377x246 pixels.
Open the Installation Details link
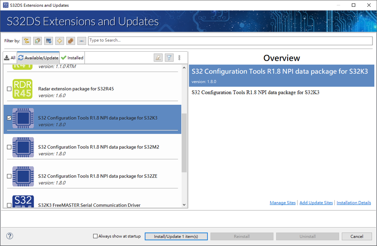click(x=354, y=203)
